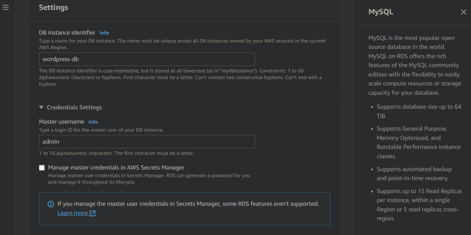The height and width of the screenshot is (235, 471).
Task: Click the Master username field containing admin
Action: click(147, 142)
